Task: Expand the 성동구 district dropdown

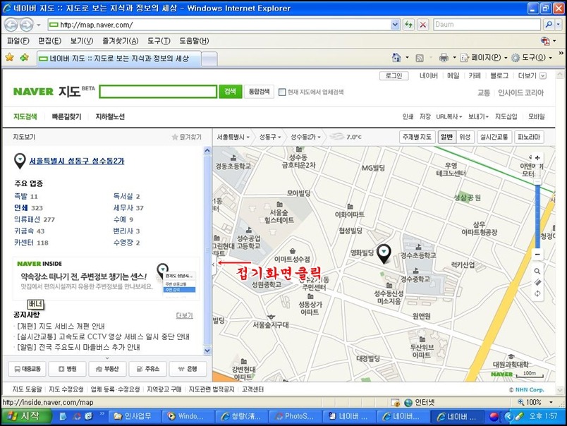Action: pyautogui.click(x=270, y=137)
